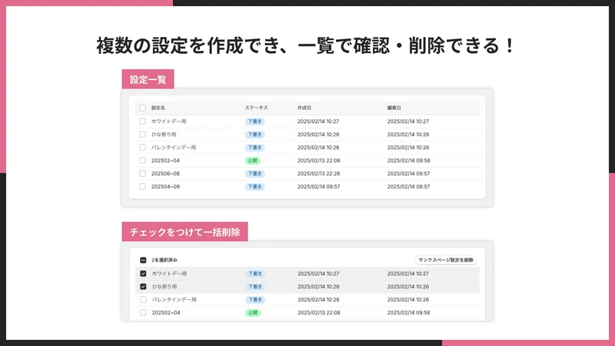Click 公開 badge of 202502~04 in 設定一覧
The width and height of the screenshot is (615, 346).
pos(253,161)
